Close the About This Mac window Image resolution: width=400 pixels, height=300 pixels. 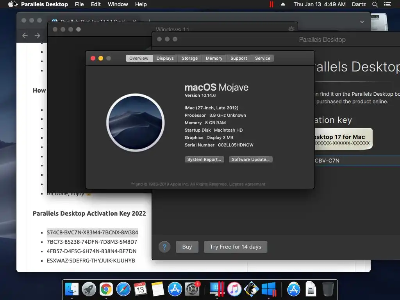(x=93, y=58)
